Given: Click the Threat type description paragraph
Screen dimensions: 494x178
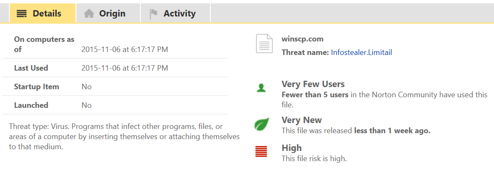Looking at the screenshot, I should tap(124, 137).
